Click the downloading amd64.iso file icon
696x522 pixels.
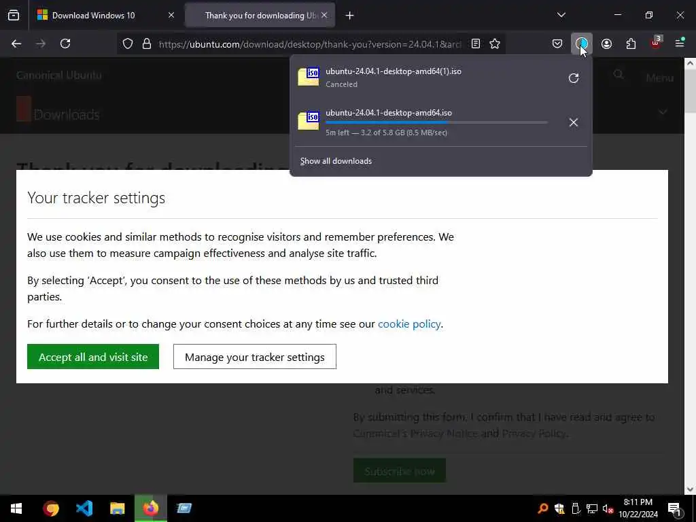pyautogui.click(x=308, y=121)
